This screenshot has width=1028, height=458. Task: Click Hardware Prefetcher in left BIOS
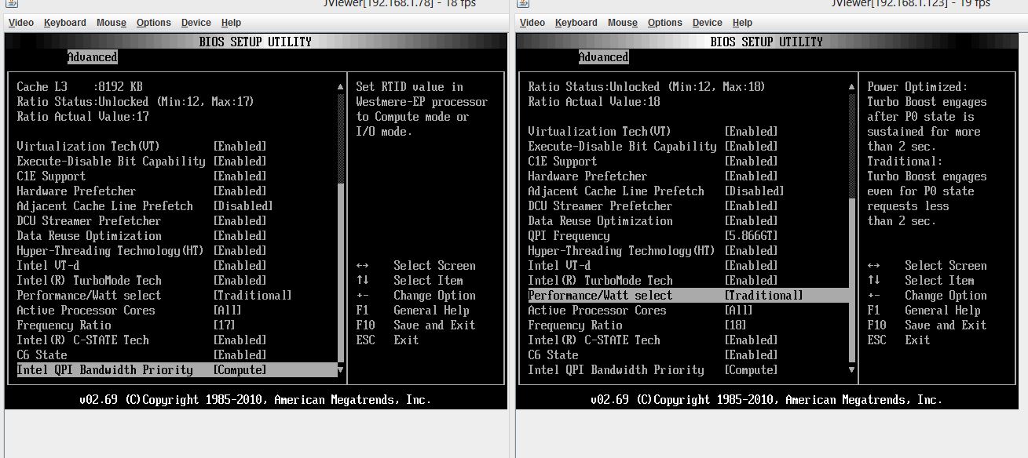pyautogui.click(x=76, y=191)
